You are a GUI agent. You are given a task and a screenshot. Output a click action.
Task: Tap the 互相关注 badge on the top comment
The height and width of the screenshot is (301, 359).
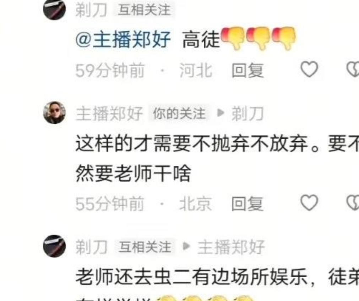tap(144, 10)
